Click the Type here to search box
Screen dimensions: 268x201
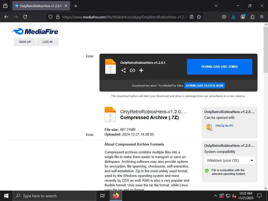(x=54, y=196)
